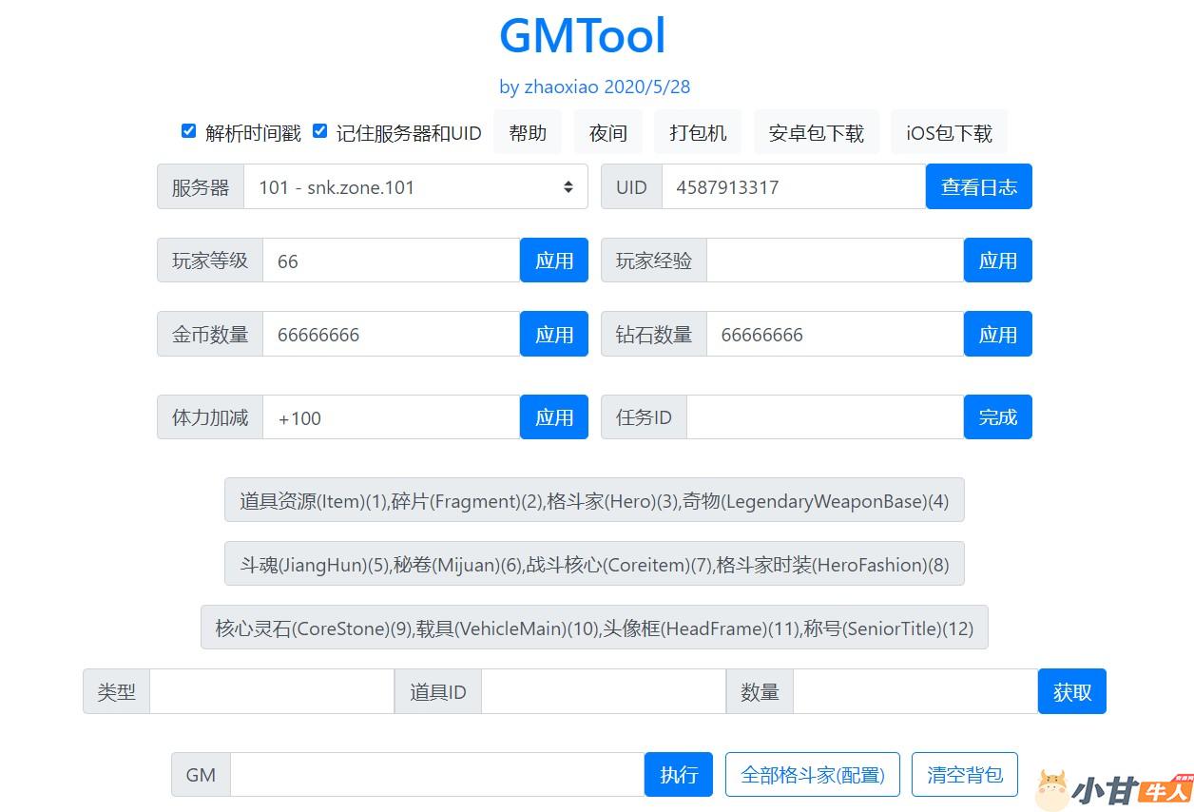Open the 打包机 link button
The width and height of the screenshot is (1194, 812).
(x=698, y=133)
